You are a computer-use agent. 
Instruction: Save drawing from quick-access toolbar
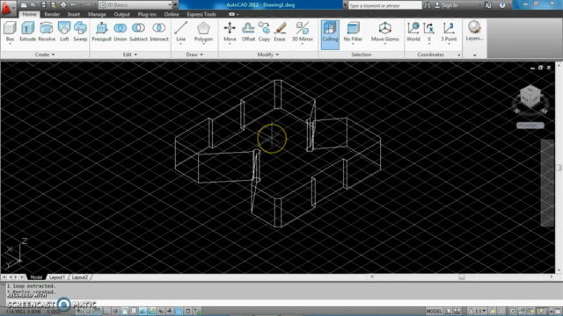(x=43, y=5)
